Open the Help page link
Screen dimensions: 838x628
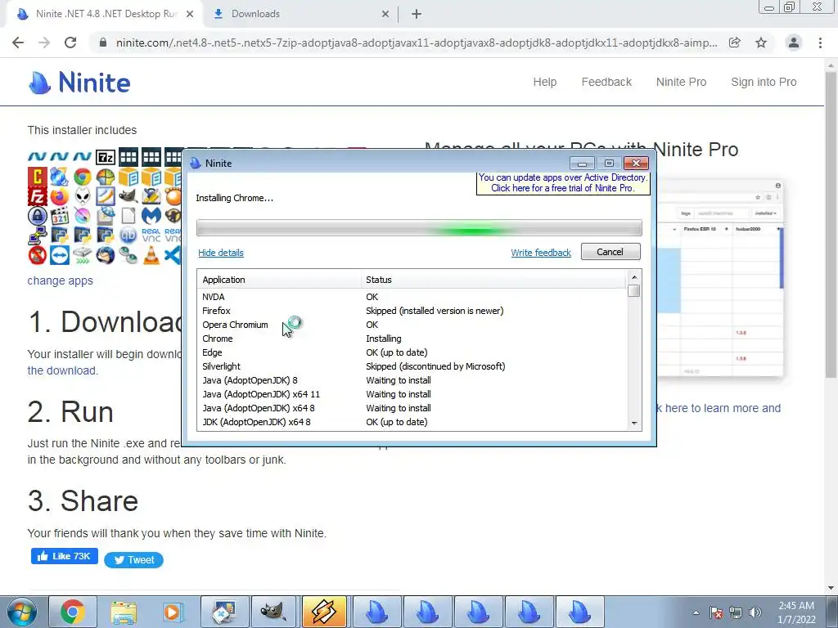click(x=544, y=82)
